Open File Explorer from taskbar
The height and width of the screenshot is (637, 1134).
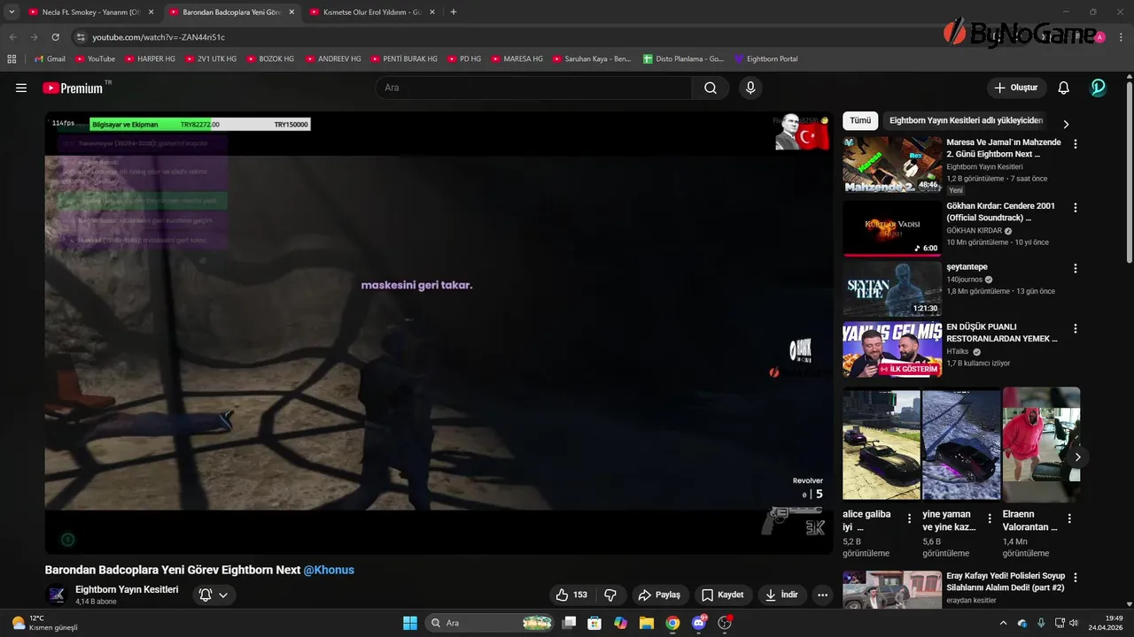click(x=646, y=623)
